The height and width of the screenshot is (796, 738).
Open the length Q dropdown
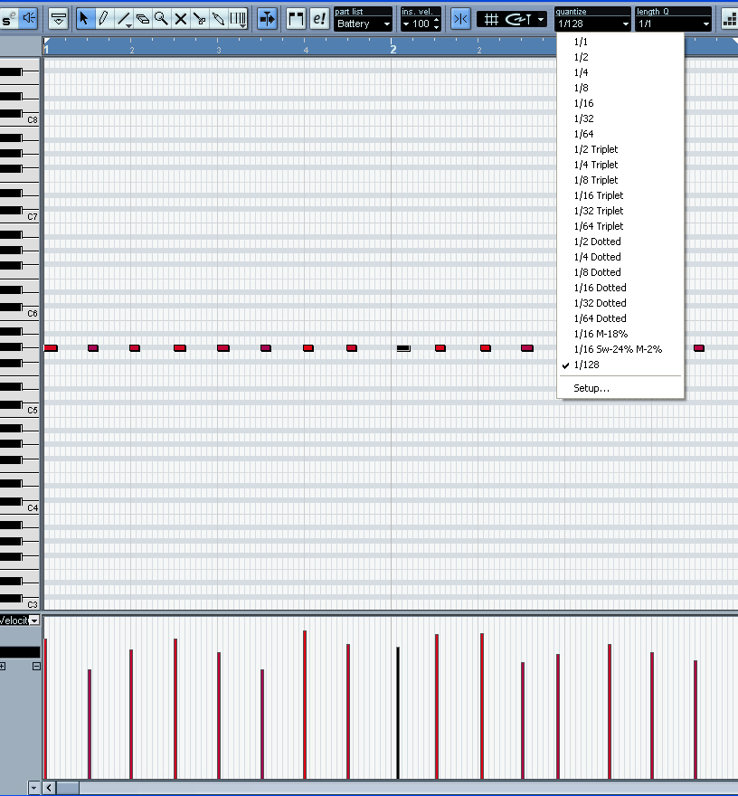click(x=673, y=24)
